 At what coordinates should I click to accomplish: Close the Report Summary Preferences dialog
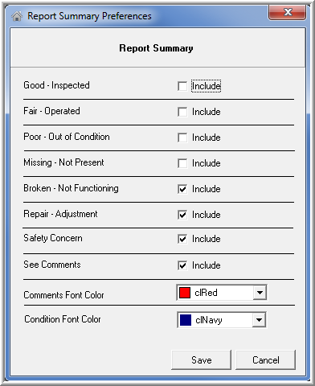[288, 12]
